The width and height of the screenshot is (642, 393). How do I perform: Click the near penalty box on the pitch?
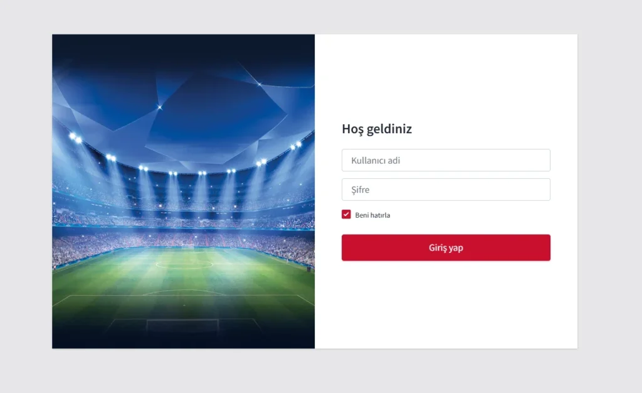[x=182, y=325]
